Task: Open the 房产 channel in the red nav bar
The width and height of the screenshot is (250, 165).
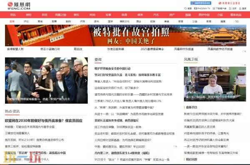Action: [x=172, y=15]
